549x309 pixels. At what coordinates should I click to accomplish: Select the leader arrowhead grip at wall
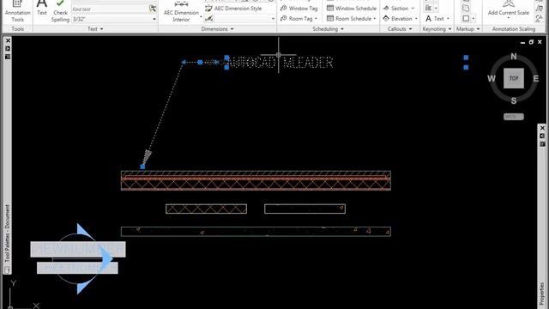142,167
